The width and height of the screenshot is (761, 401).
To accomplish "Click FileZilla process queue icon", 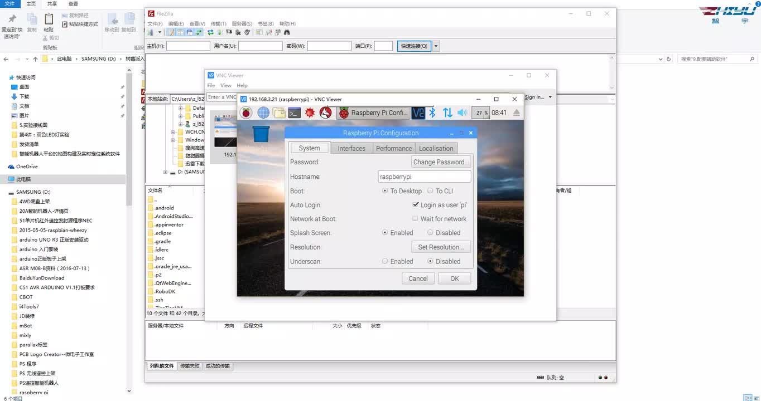I will [220, 32].
